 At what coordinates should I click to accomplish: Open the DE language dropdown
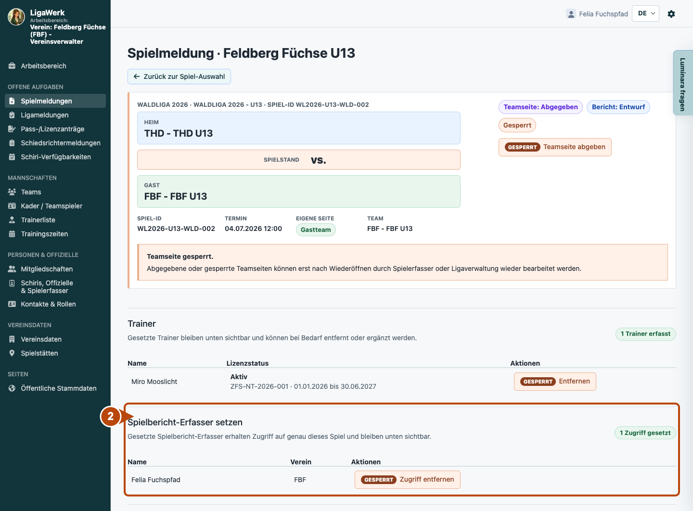tap(645, 13)
